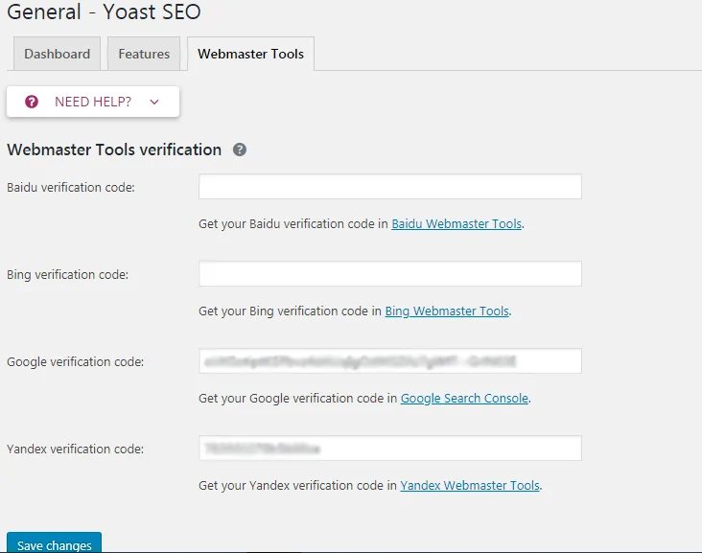The image size is (702, 553).
Task: Click the Bing verification code label
Action: tap(67, 274)
